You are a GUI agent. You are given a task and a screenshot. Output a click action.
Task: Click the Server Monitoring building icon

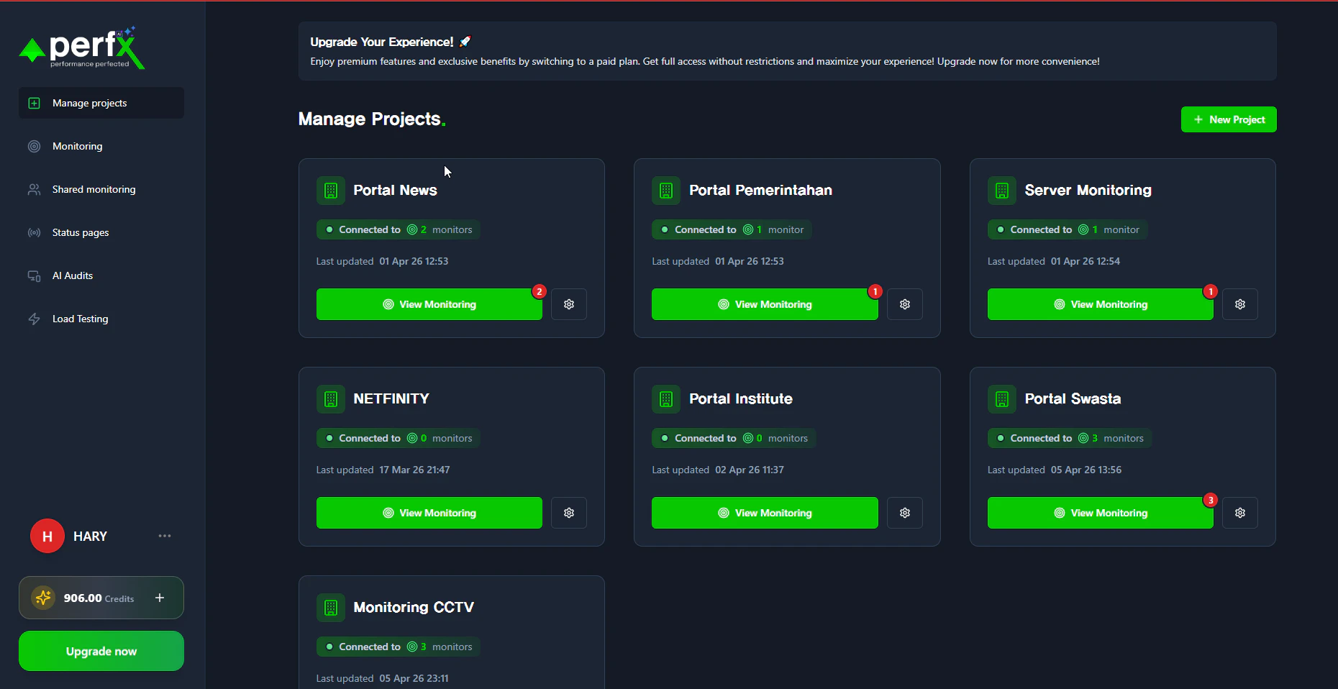[x=1002, y=191]
